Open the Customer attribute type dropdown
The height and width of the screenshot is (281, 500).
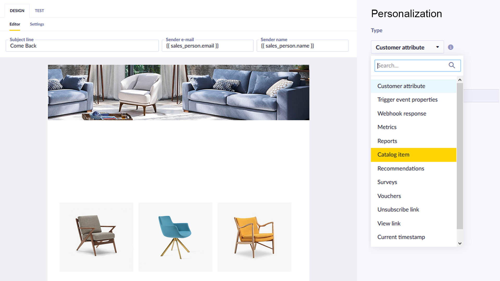click(x=407, y=47)
